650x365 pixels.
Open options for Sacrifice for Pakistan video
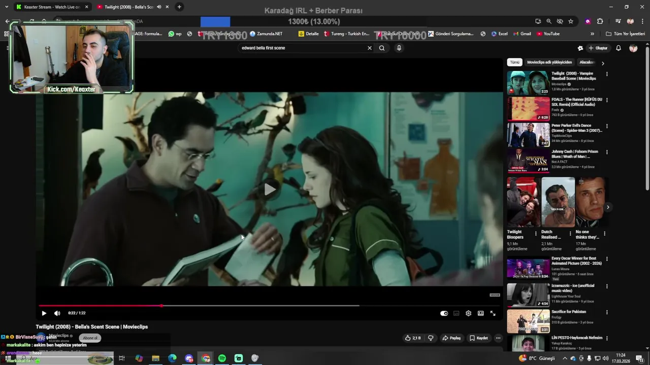click(607, 312)
